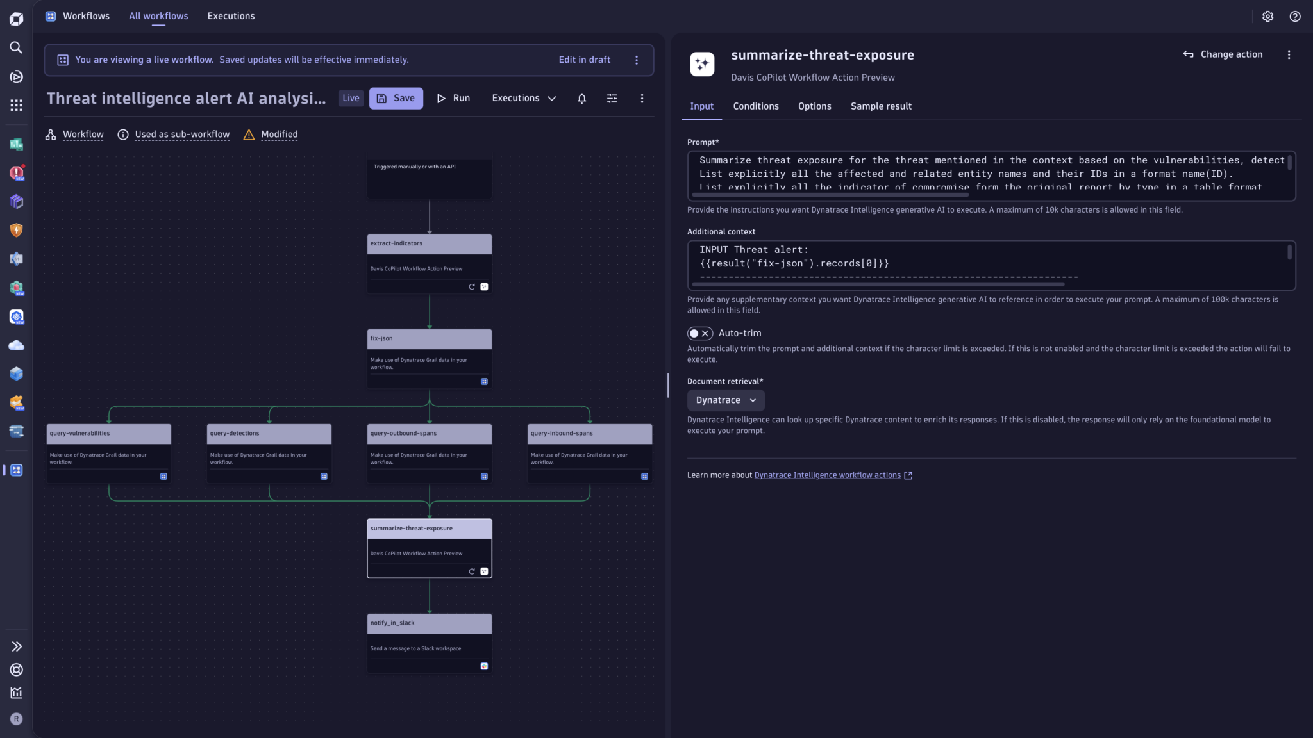This screenshot has width=1313, height=738.
Task: Open the search icon in left sidebar
Action: click(16, 47)
